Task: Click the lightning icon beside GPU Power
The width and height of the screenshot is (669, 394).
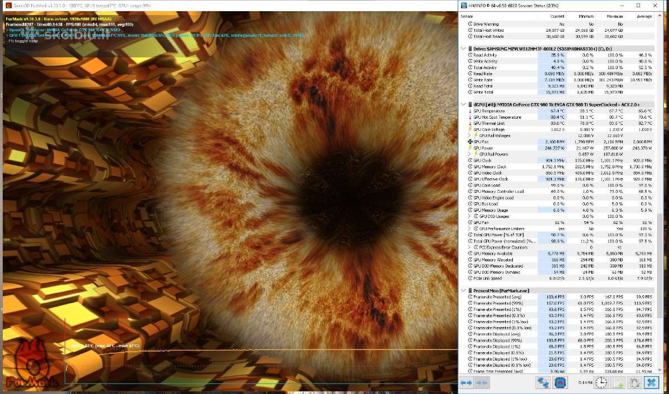Action: click(x=470, y=148)
